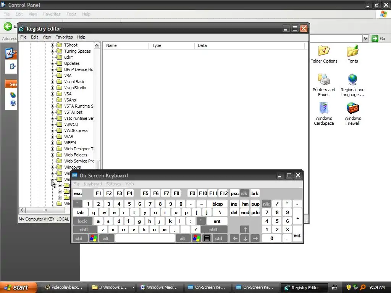Open Registry Editor View menu

(47, 37)
